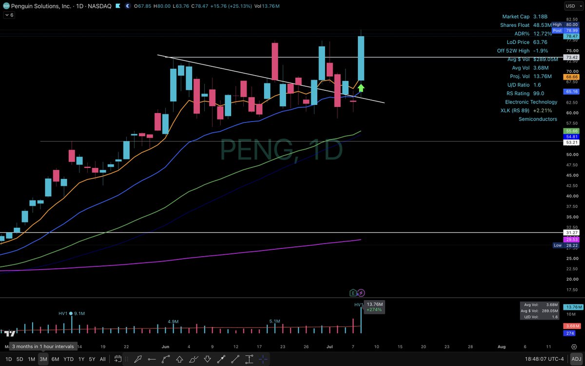Click the RS Rating 99.0 row
Image resolution: width=585 pixels, height=366 pixels.
click(526, 93)
